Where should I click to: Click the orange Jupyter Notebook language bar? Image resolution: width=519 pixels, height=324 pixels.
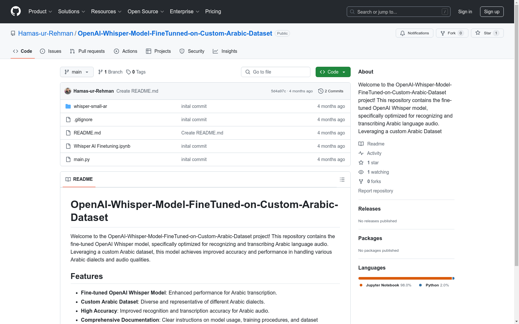pyautogui.click(x=405, y=278)
